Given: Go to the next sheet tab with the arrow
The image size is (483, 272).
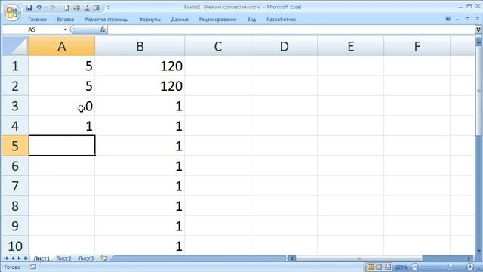Looking at the screenshot, I should [x=19, y=258].
